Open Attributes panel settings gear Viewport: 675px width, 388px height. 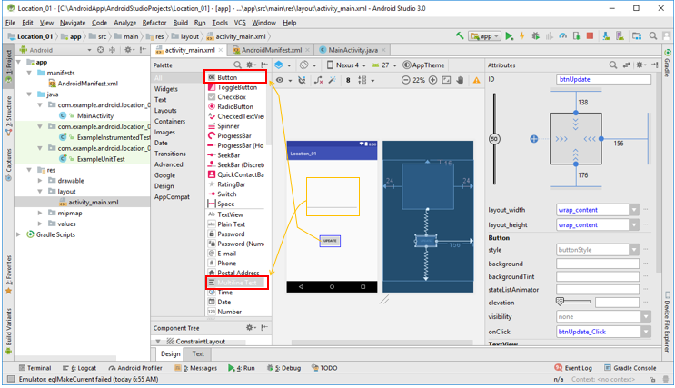(x=640, y=65)
